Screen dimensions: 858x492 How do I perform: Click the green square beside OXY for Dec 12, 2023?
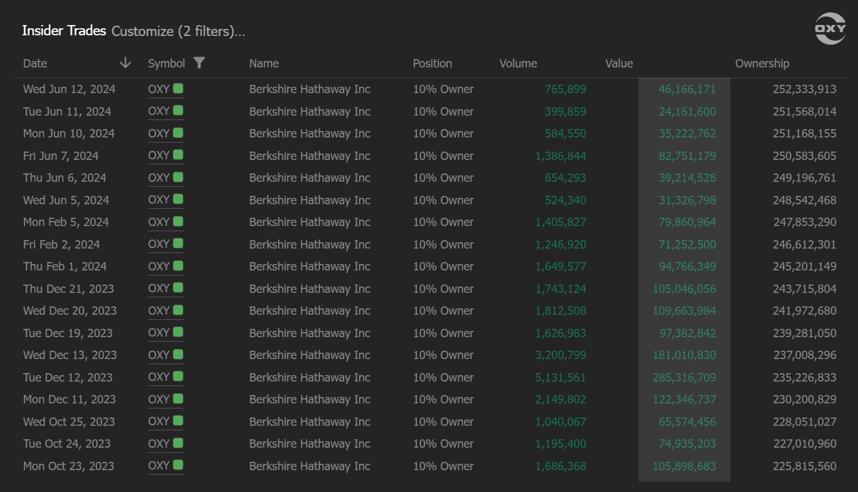click(178, 376)
